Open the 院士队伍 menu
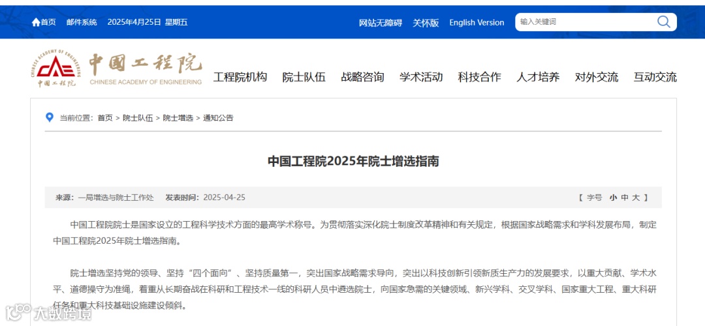 coord(304,77)
